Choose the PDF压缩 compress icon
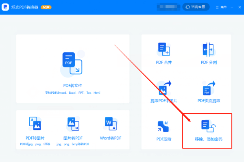This screenshot has width=244, height=162. pyautogui.click(x=163, y=126)
